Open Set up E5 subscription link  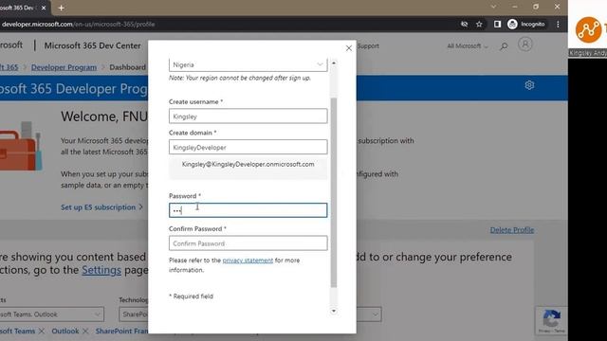point(101,207)
